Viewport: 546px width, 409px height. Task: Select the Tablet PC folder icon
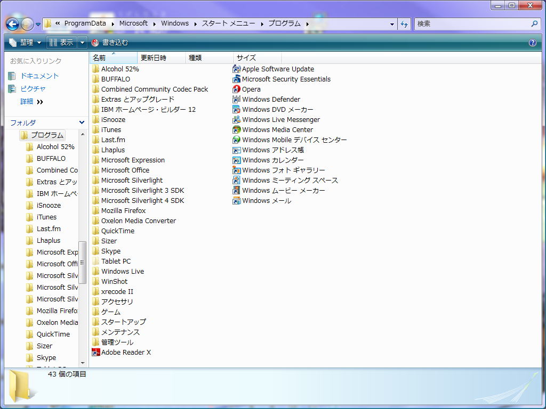coord(96,261)
